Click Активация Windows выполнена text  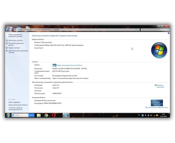[45, 100]
